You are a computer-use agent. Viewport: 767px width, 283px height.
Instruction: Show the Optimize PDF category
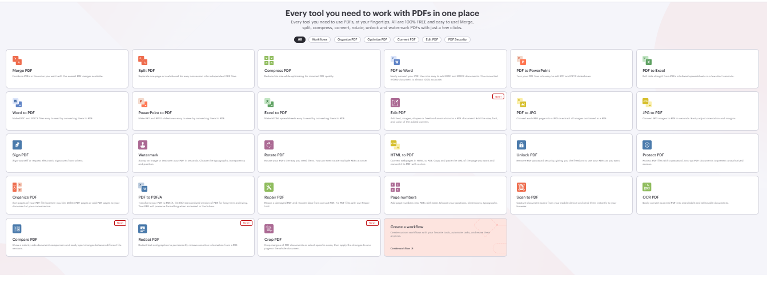click(x=377, y=39)
